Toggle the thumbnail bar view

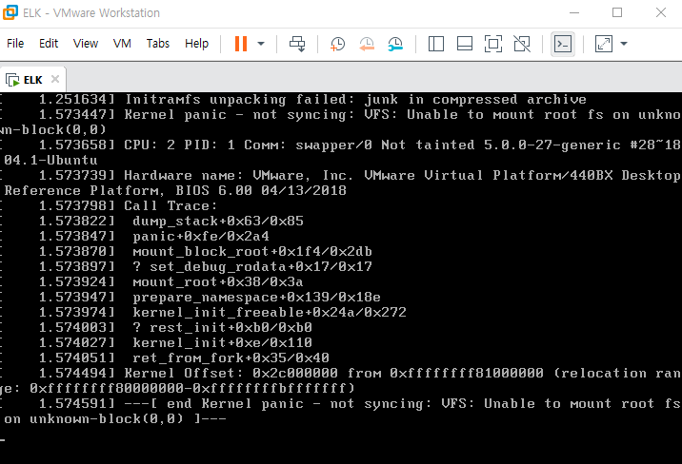click(465, 44)
